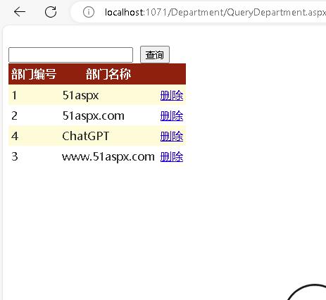Click department number 3 cell
326x300 pixels.
tap(15, 156)
